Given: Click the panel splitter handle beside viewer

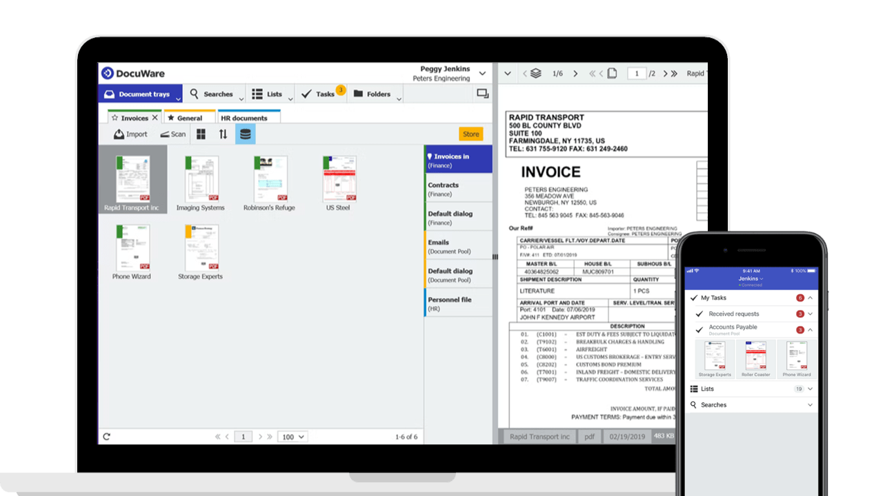Looking at the screenshot, I should (495, 256).
